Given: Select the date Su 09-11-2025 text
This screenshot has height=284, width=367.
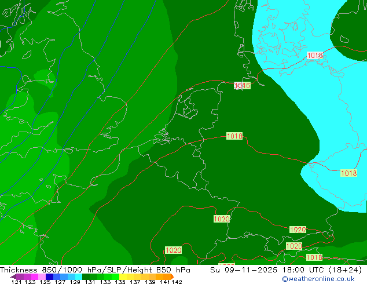Looking at the screenshot, I should point(244,270).
